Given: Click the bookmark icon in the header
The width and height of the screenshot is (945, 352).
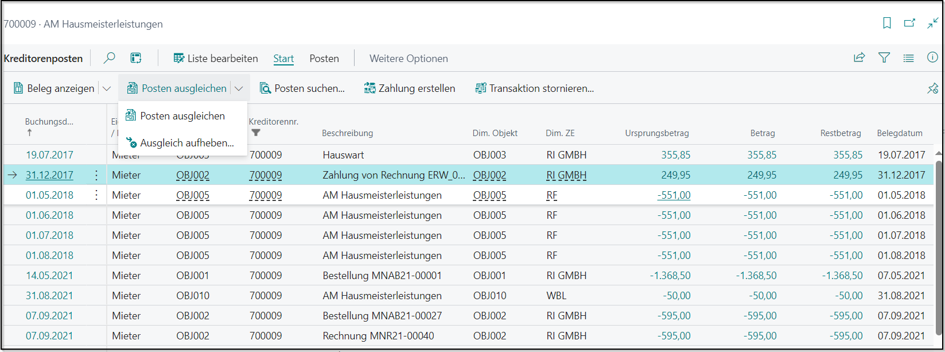Looking at the screenshot, I should tap(886, 24).
